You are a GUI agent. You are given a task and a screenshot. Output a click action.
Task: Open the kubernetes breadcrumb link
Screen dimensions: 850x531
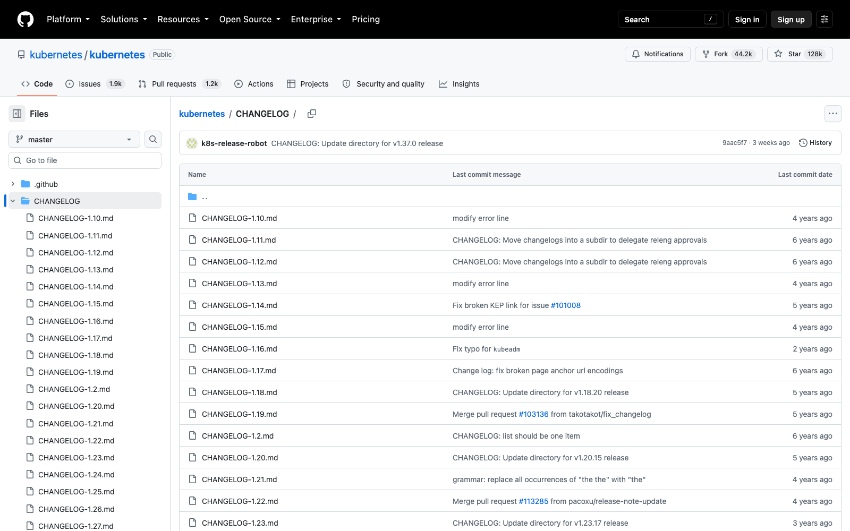pos(202,114)
